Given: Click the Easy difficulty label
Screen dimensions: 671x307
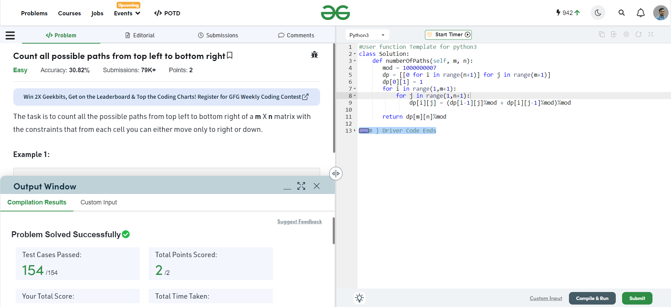Looking at the screenshot, I should click(x=20, y=70).
